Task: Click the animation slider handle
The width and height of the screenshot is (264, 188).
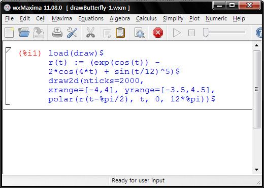Action: pos(206,33)
